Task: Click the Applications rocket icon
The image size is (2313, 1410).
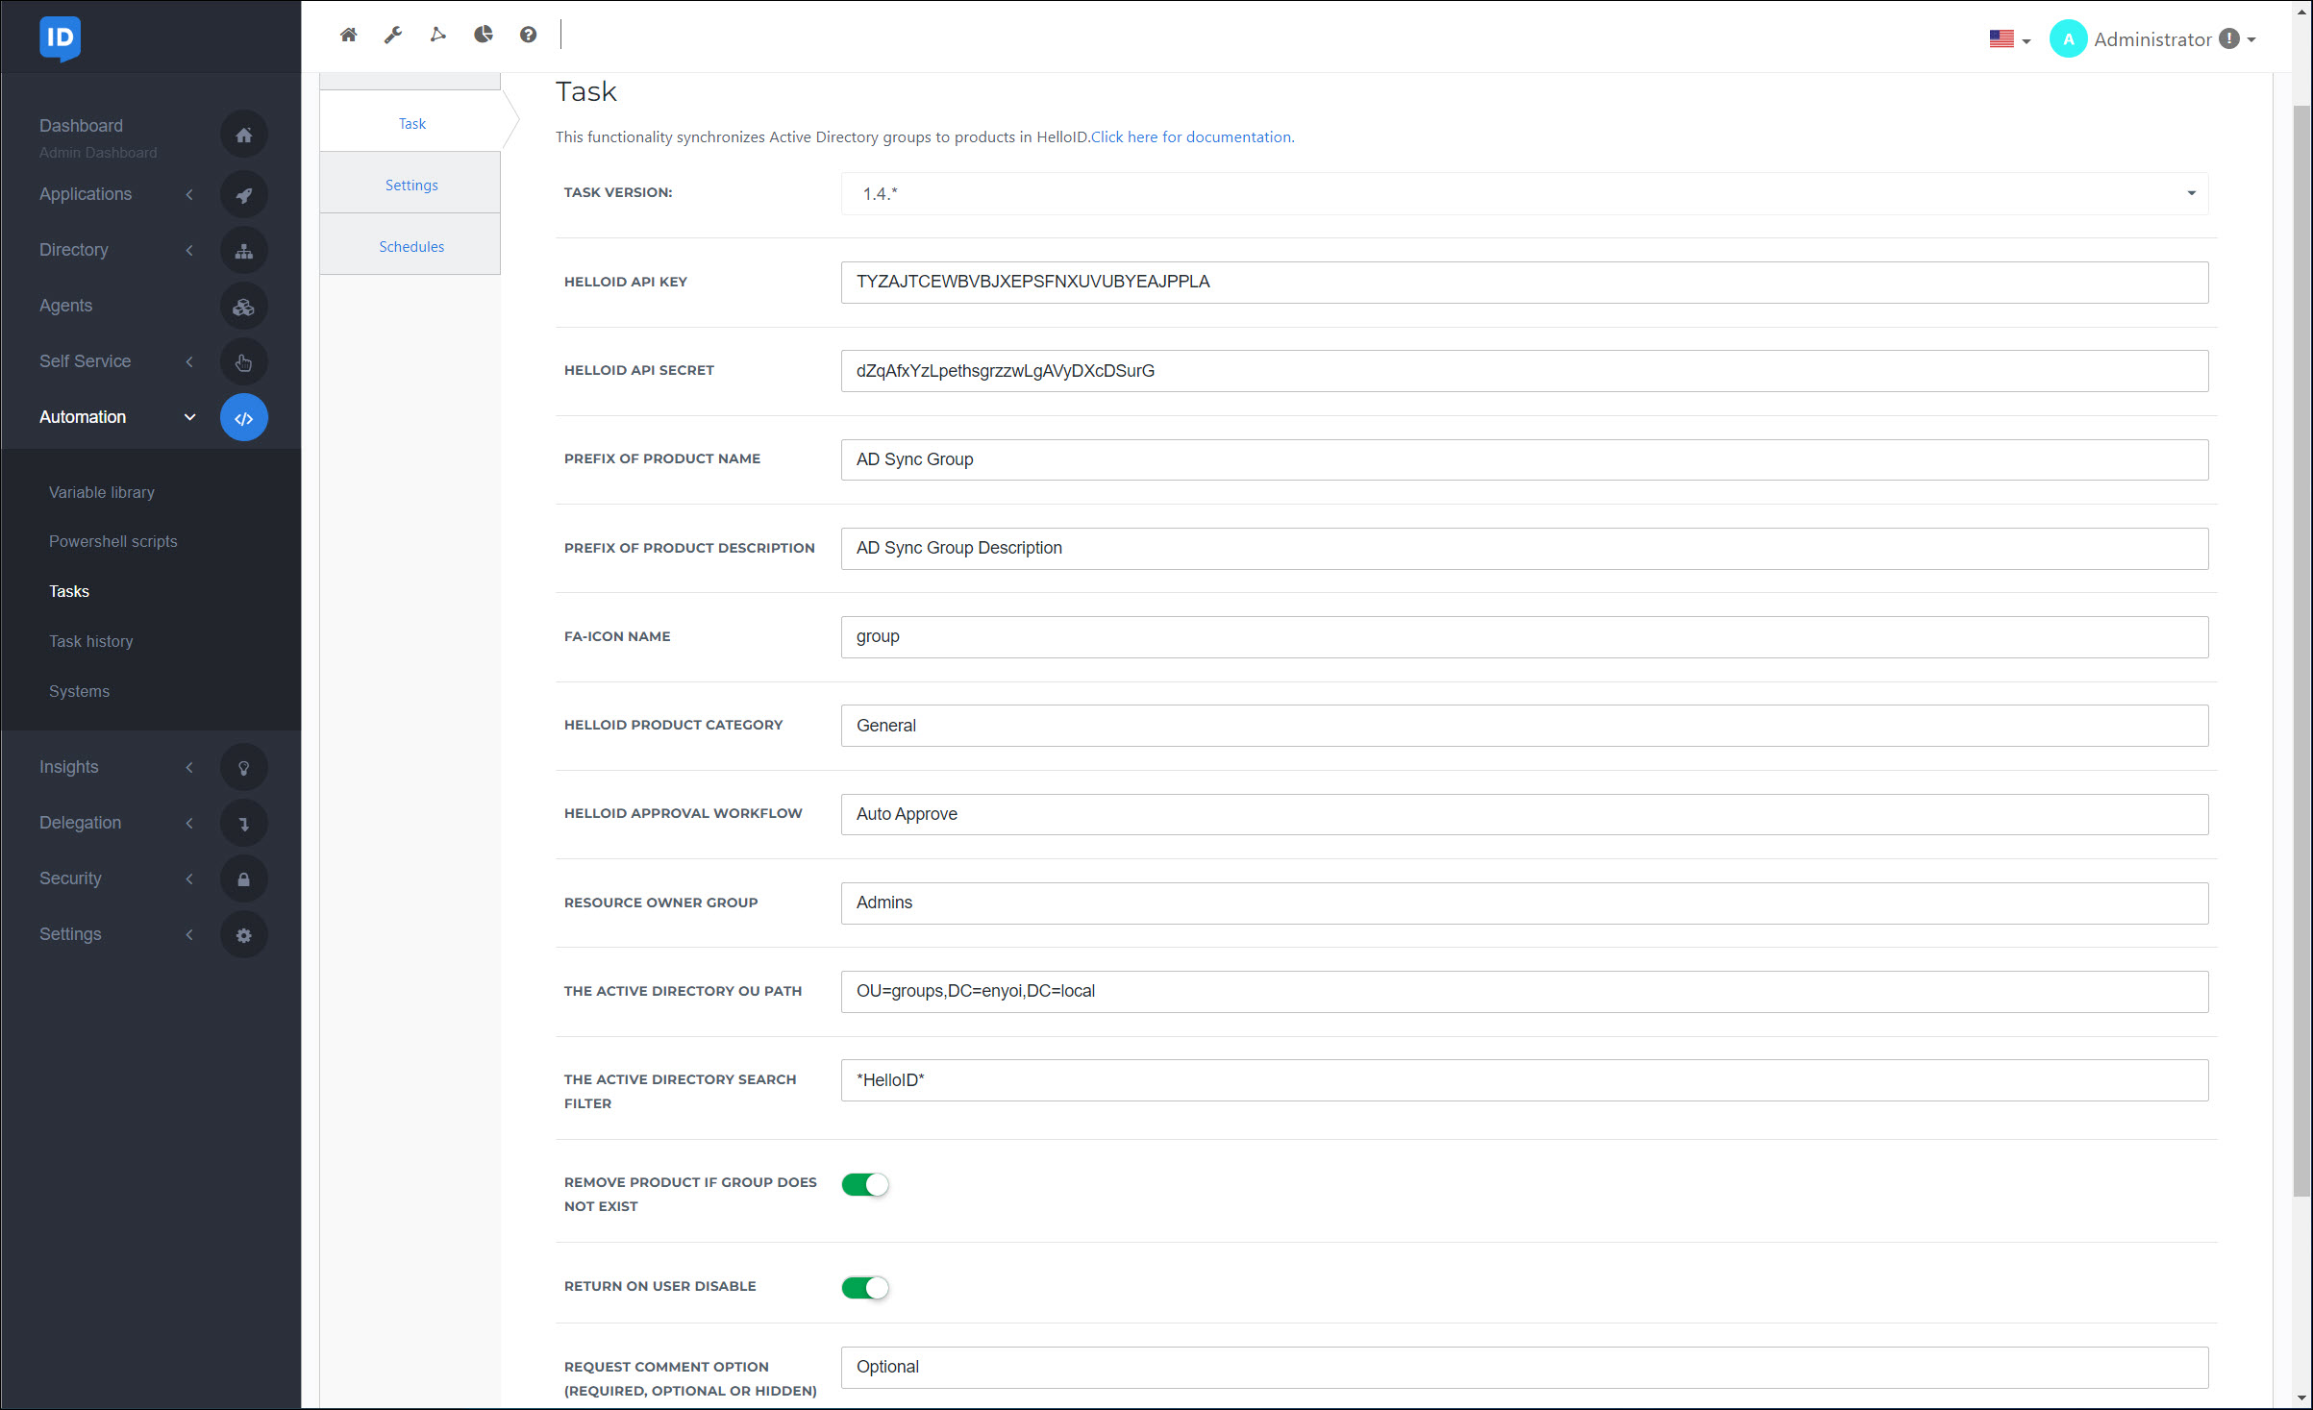Action: 243,195
